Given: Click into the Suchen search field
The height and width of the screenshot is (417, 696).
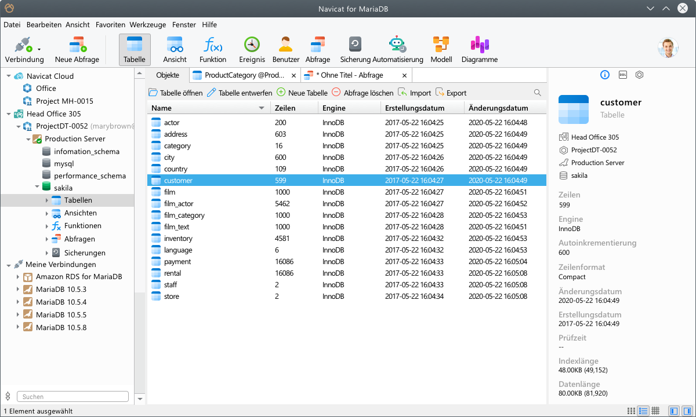Looking at the screenshot, I should [x=72, y=397].
